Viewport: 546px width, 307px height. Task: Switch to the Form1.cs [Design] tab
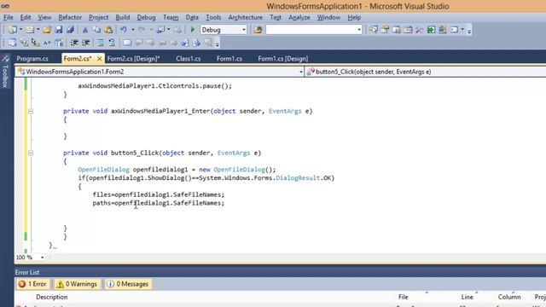click(282, 59)
